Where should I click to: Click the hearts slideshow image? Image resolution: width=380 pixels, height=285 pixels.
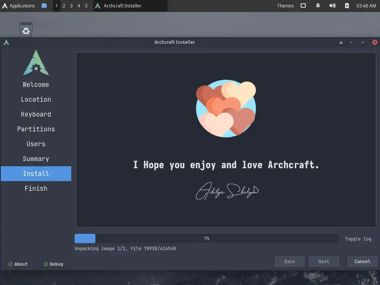tap(226, 108)
